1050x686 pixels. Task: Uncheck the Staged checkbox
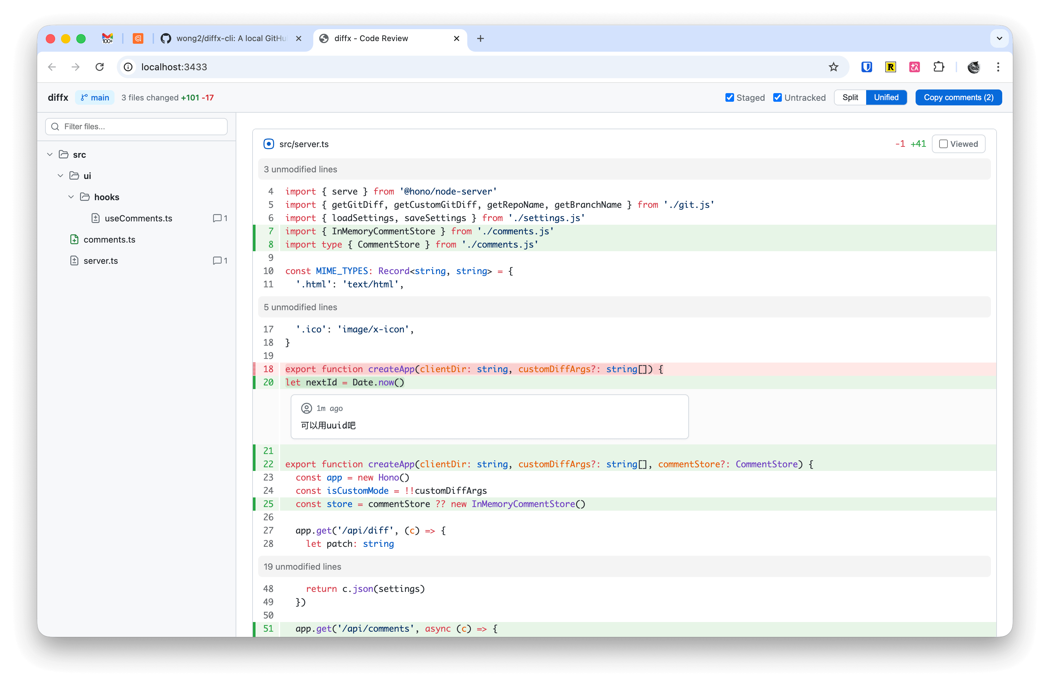click(730, 97)
